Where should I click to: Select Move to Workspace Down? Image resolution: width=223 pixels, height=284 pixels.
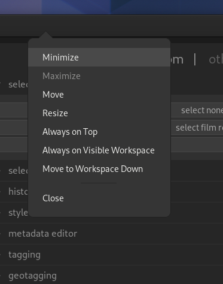[99, 169]
